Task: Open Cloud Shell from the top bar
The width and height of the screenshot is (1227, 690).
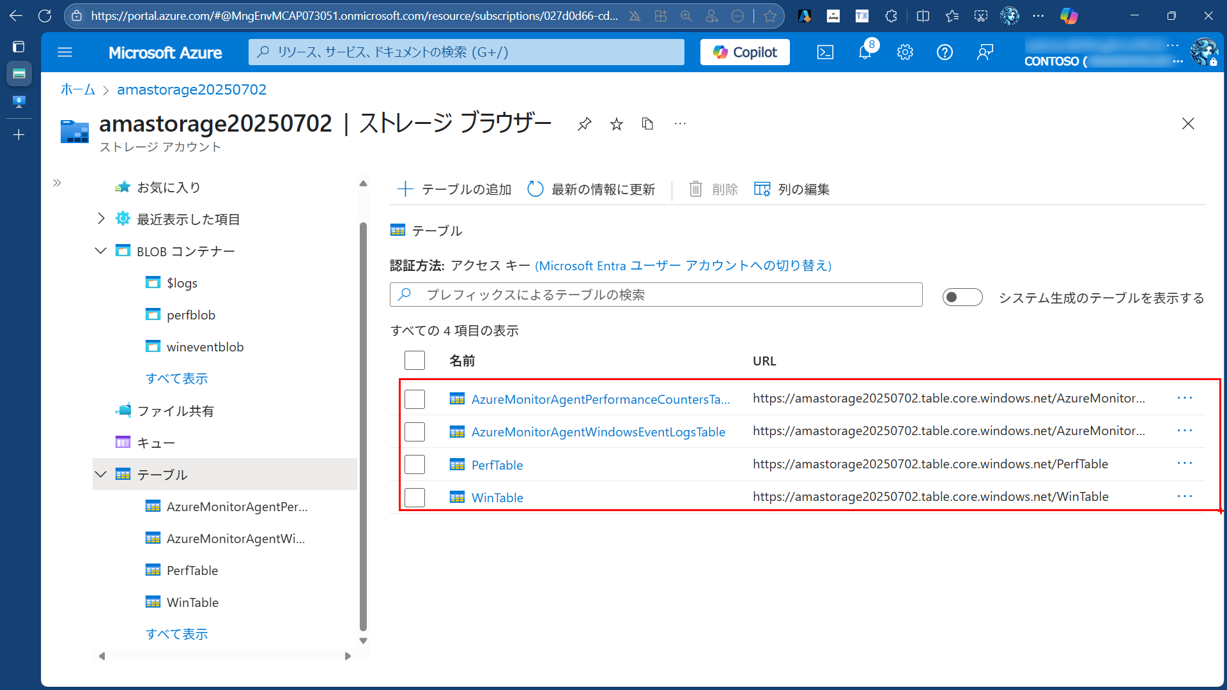Action: click(x=825, y=52)
